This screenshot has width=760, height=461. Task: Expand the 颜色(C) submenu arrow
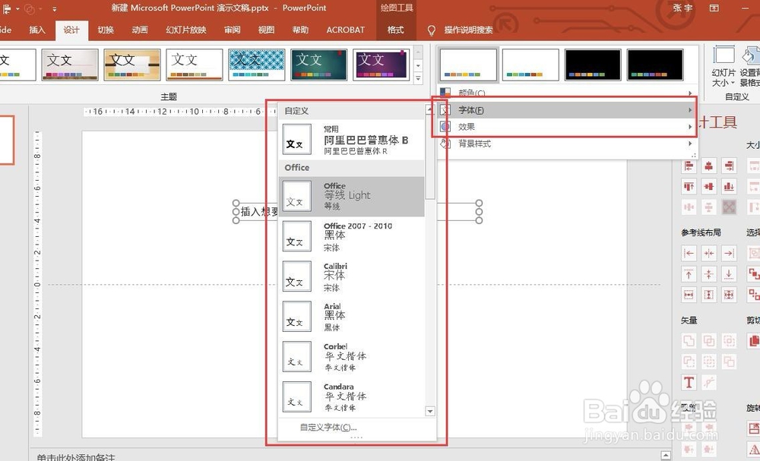click(x=690, y=93)
